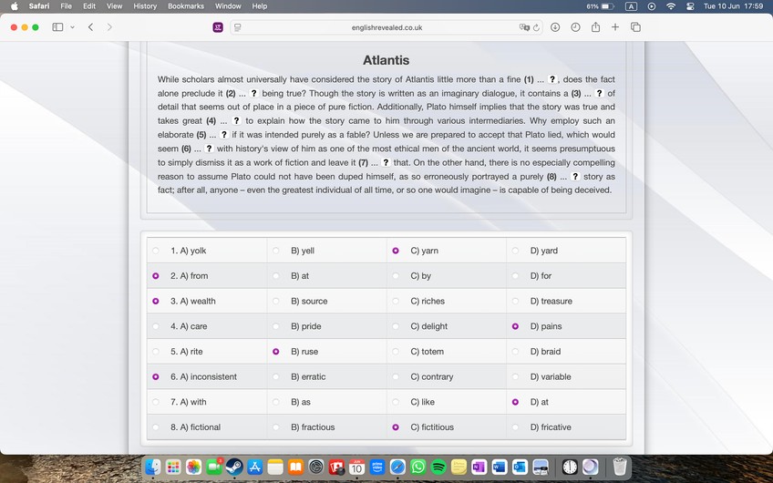Choose A) with for question 7
Screen dimensions: 773x483
tap(156, 402)
